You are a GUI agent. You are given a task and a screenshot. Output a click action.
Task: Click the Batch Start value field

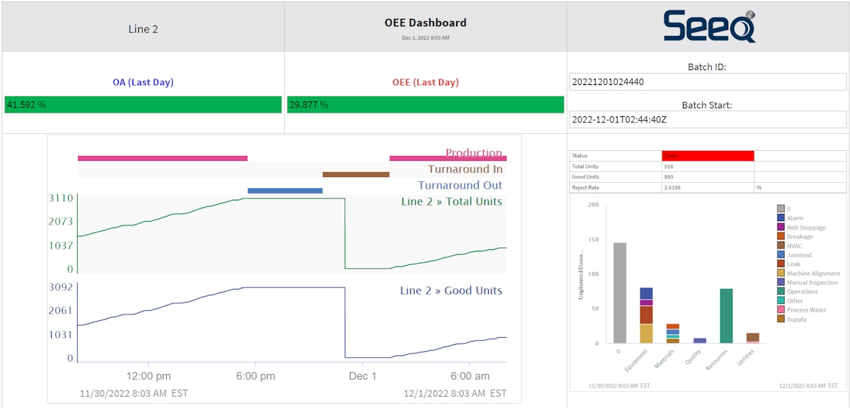coord(708,119)
